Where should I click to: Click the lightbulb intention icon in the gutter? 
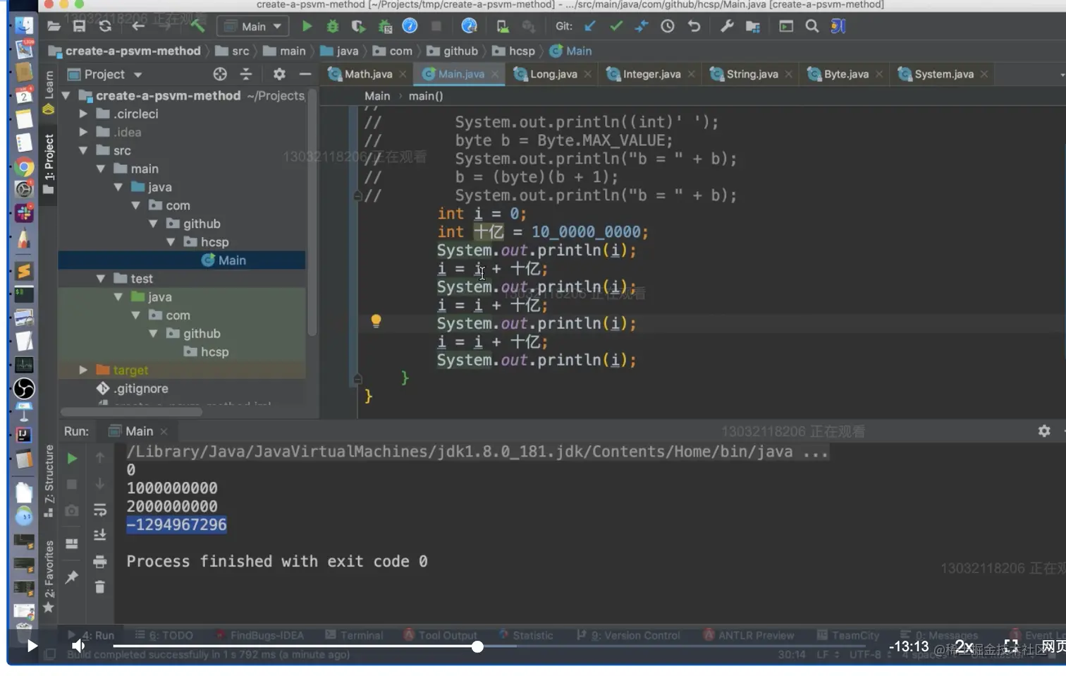click(376, 322)
